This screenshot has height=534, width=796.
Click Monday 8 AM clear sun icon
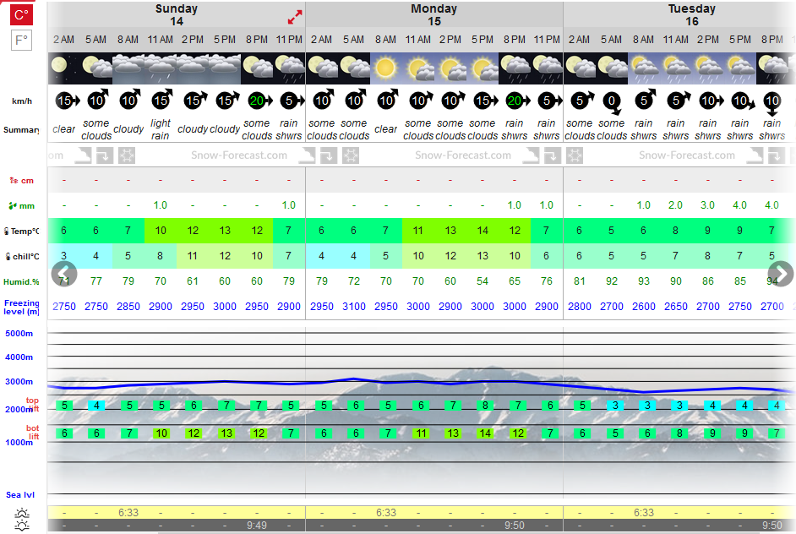pos(386,68)
